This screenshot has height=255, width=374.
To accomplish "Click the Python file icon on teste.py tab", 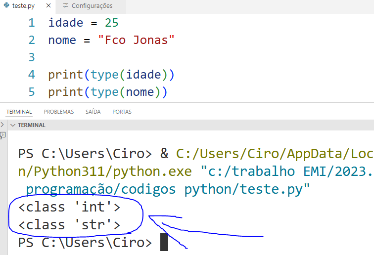I will (6, 6).
